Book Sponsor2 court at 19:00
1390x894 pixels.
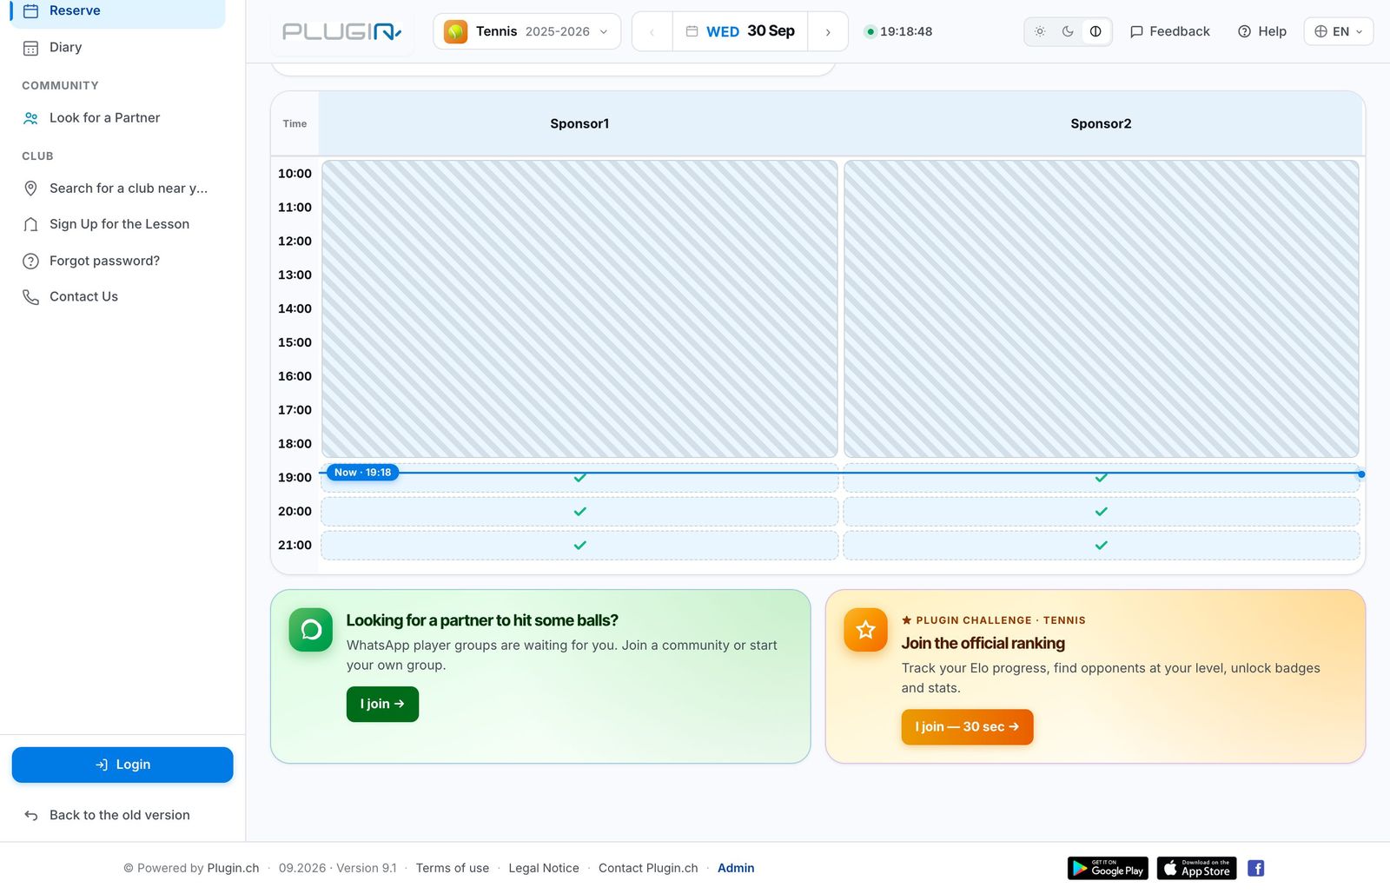tap(1101, 478)
